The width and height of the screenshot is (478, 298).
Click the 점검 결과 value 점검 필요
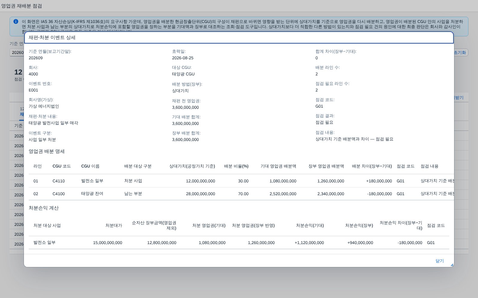point(324,122)
